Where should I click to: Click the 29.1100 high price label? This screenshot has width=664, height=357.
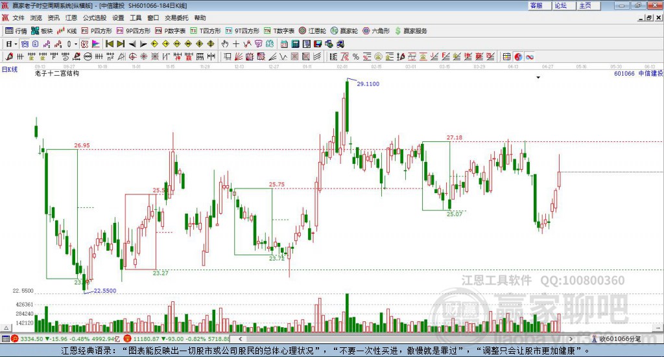(x=368, y=84)
